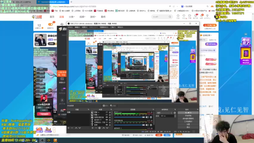
Task: Open scene transition properties gear icon
Action: coord(175,113)
